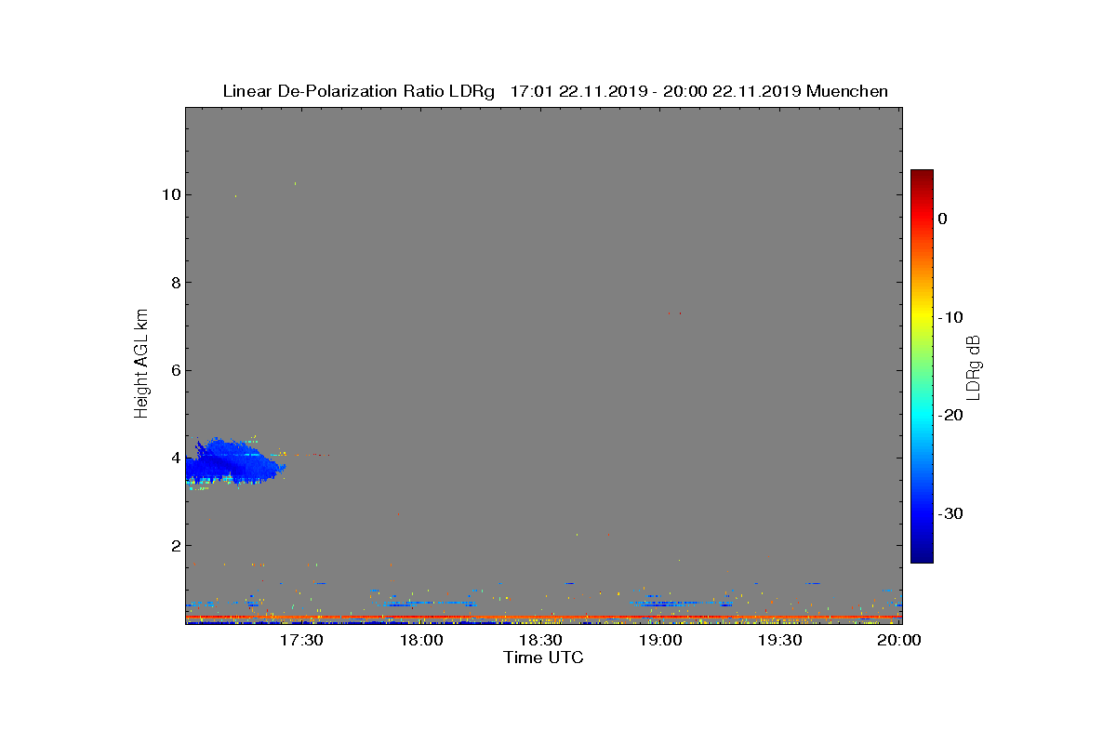Click the 19:00 time tick label
This screenshot has height=744, width=1116.
pyautogui.click(x=660, y=640)
